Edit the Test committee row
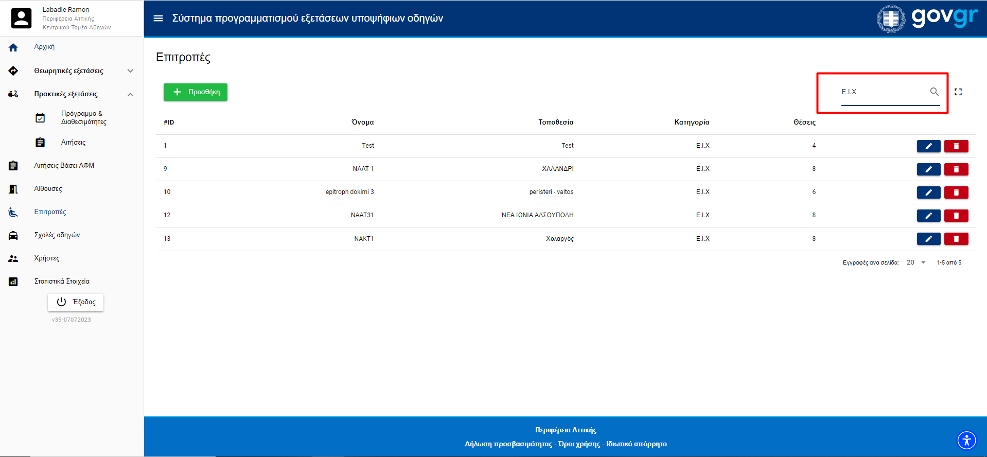The height and width of the screenshot is (457, 987). click(928, 146)
